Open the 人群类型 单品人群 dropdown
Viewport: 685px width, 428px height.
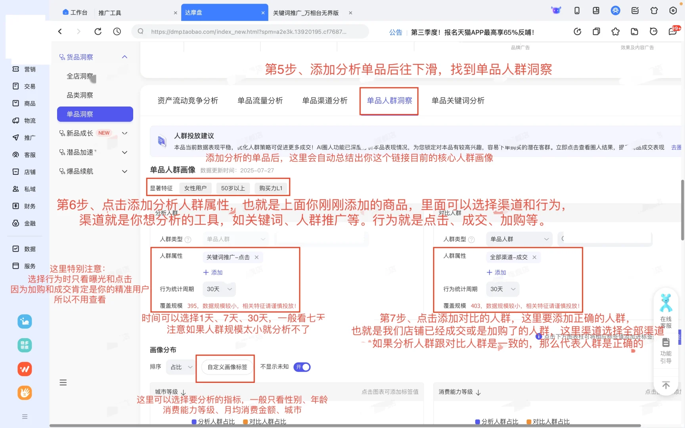coord(235,239)
